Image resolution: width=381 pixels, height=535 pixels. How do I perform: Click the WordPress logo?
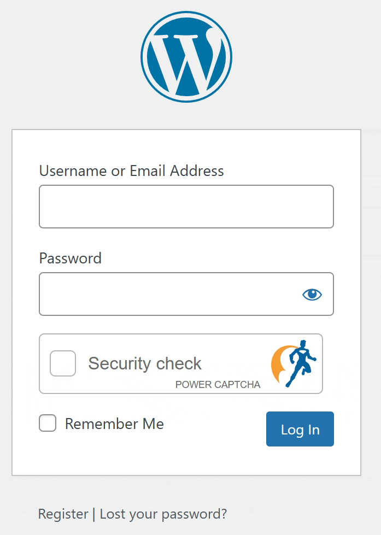186,56
